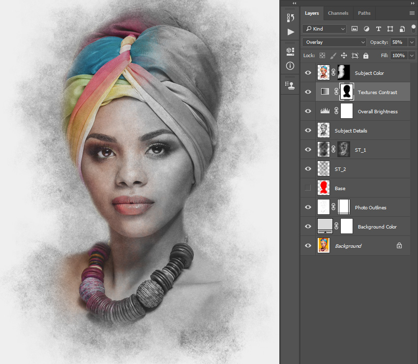Viewport: 418px width, 364px height.
Task: Hide the Photo Outlines layer
Action: click(308, 207)
